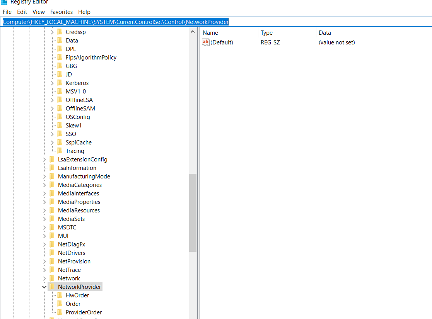The height and width of the screenshot is (319, 432).
Task: Expand the Network tree node
Action: click(44, 278)
